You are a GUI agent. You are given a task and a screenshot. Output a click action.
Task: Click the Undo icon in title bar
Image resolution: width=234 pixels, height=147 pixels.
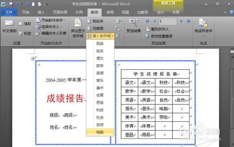18,4
